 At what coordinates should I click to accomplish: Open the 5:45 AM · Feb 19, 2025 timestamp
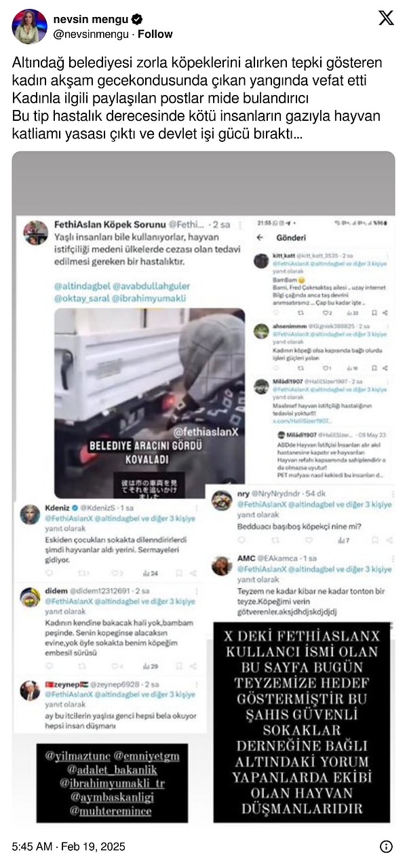point(69,846)
